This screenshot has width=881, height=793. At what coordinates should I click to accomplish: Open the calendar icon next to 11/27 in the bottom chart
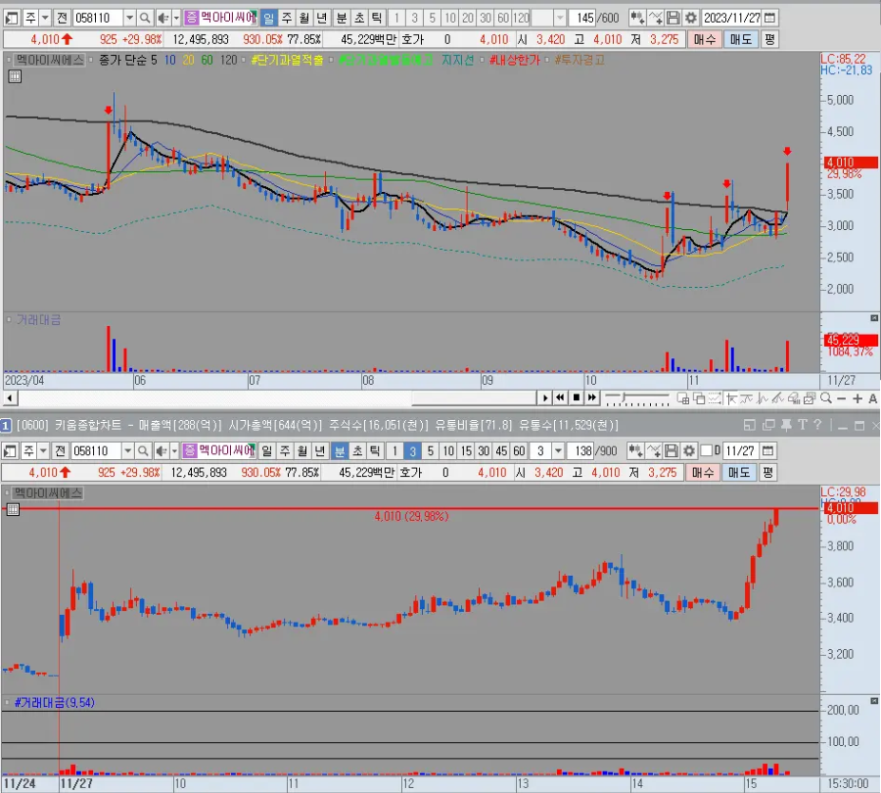(x=768, y=450)
